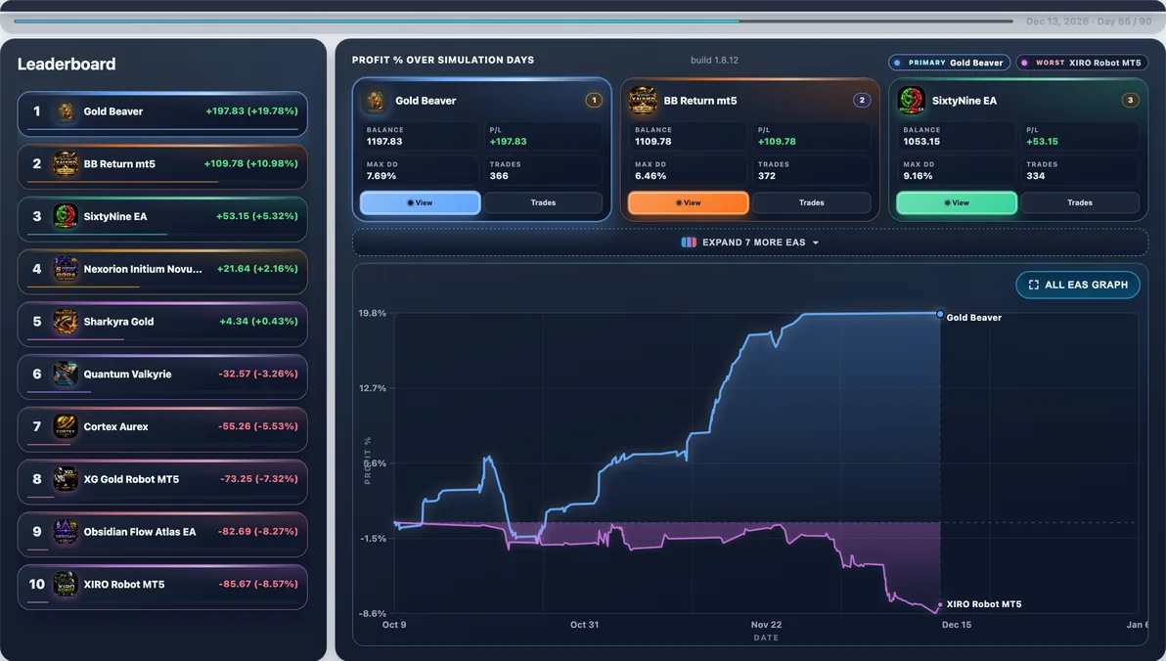The height and width of the screenshot is (661, 1166).
Task: Select Obsidian Flow Atlas EA leaderboard row
Action: [162, 534]
